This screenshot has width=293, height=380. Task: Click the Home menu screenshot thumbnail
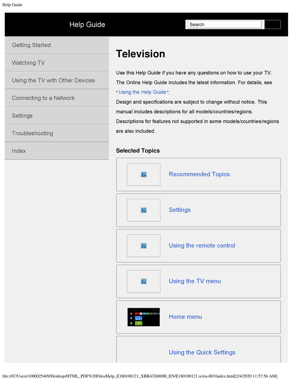coord(143,317)
